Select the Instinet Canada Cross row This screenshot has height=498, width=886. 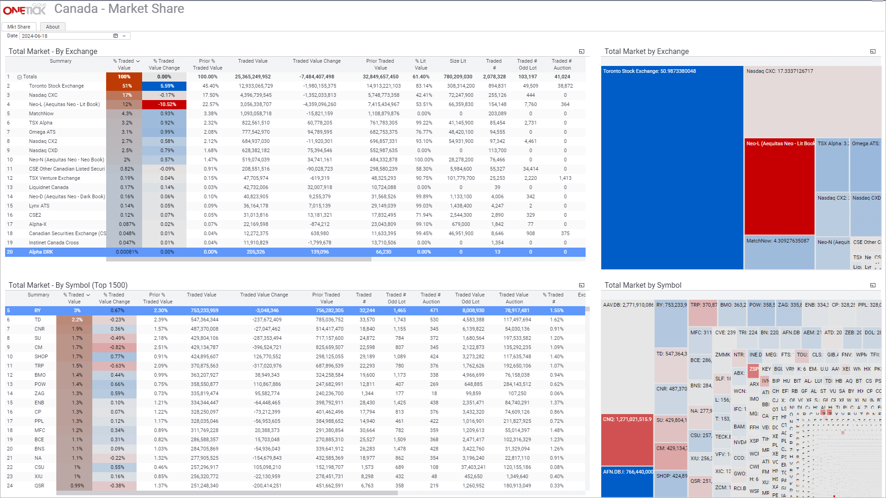tap(295, 243)
